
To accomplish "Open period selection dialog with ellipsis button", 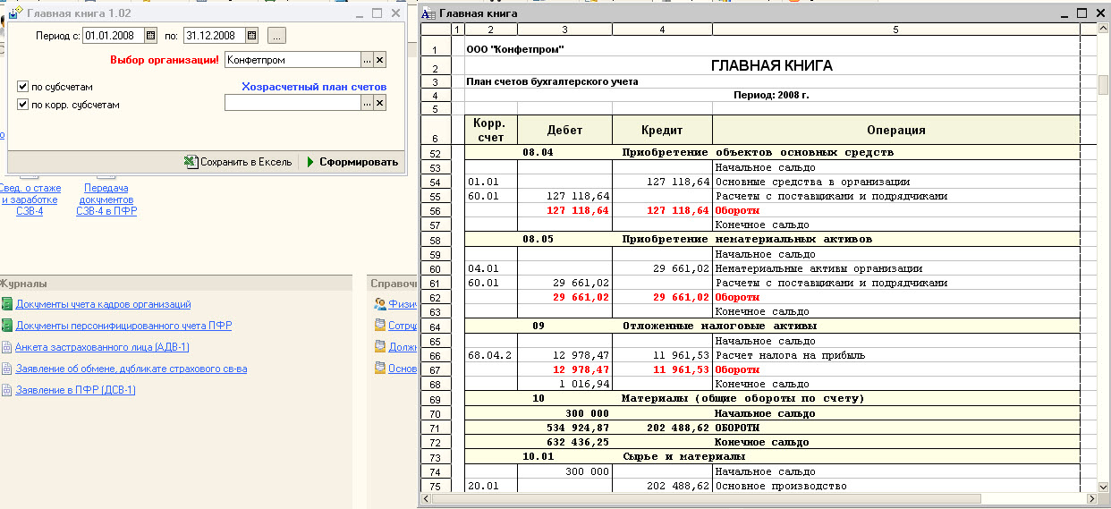I will pos(276,36).
